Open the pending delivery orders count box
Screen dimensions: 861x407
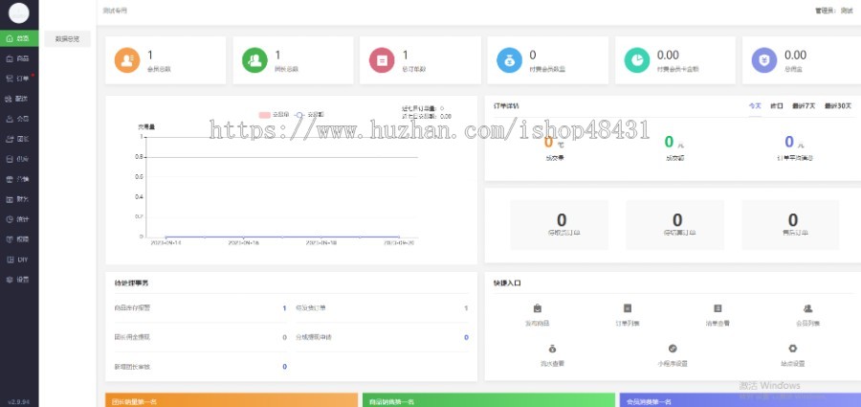coord(559,225)
